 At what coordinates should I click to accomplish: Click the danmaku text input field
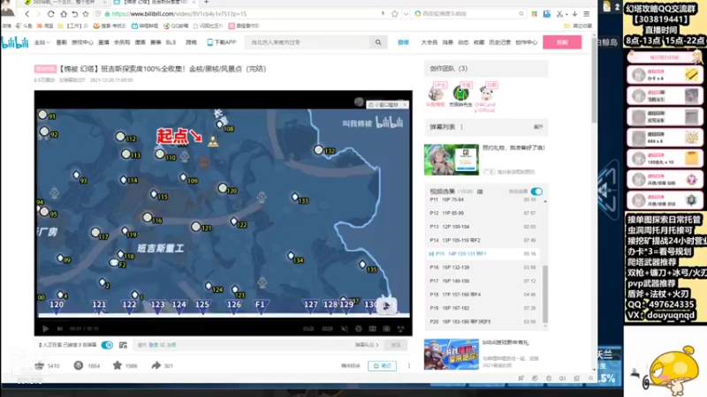tap(244, 345)
